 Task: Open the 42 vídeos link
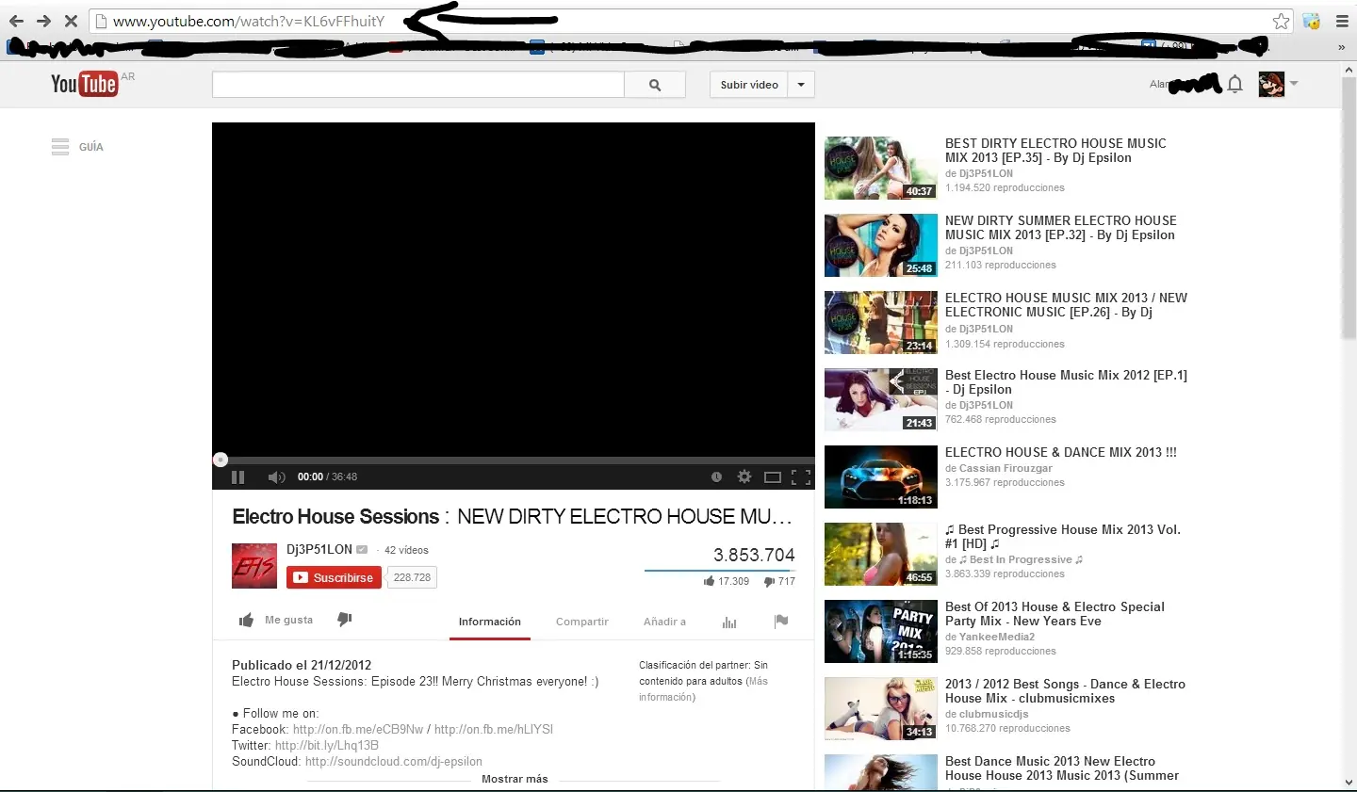[x=406, y=550]
